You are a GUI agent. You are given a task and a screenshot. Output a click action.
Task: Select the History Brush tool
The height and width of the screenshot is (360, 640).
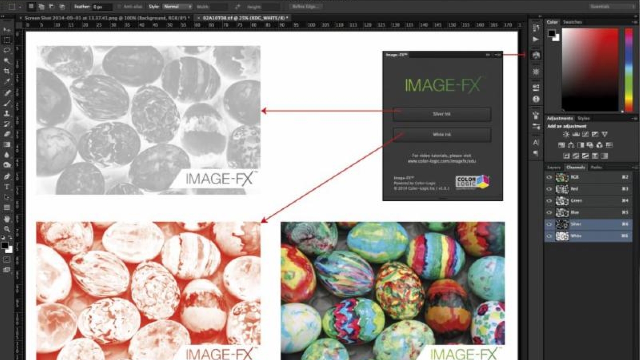click(7, 124)
